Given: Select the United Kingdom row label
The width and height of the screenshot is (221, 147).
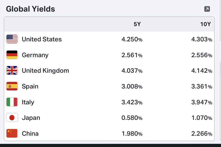Looking at the screenshot, I should point(45,71).
